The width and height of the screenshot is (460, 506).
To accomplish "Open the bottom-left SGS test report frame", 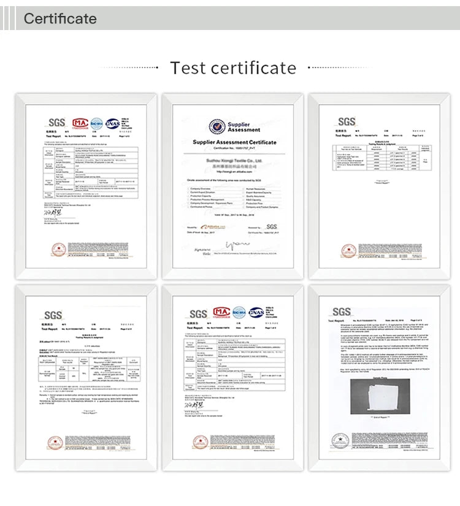I will click(85, 377).
